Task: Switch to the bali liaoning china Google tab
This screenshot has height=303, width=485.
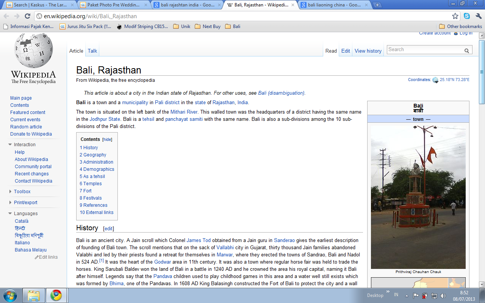Action: click(x=334, y=5)
